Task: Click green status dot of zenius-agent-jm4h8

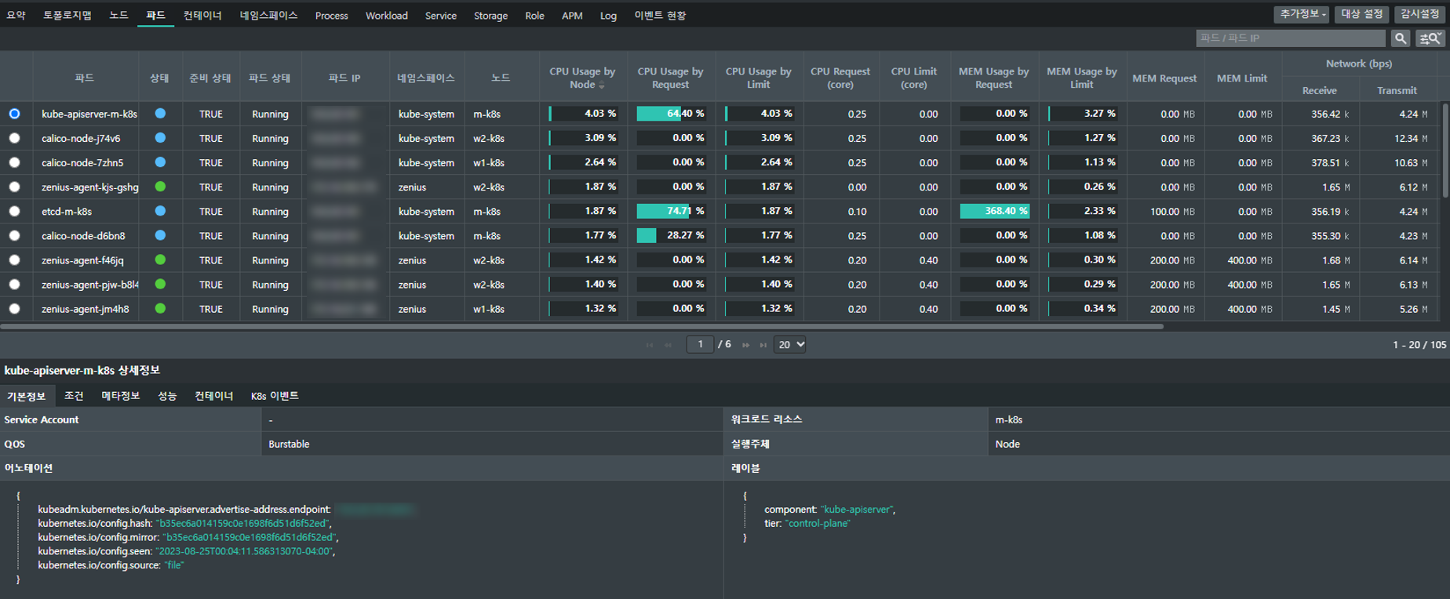Action: point(160,308)
